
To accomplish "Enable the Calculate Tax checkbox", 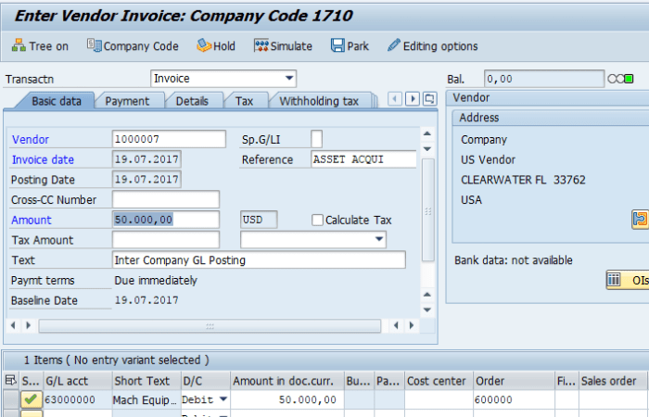I will pos(317,220).
